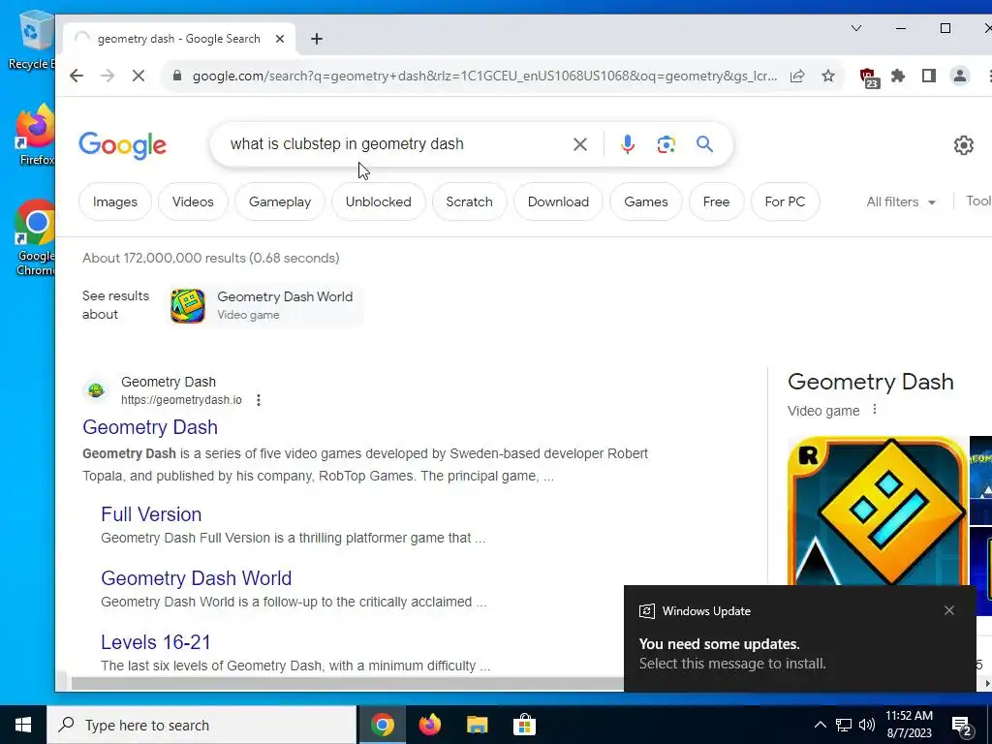
Task: Clear the search box with the X
Action: tap(579, 145)
